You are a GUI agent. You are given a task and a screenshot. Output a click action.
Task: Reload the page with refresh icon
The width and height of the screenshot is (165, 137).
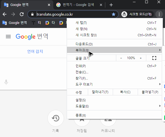click(x=22, y=14)
